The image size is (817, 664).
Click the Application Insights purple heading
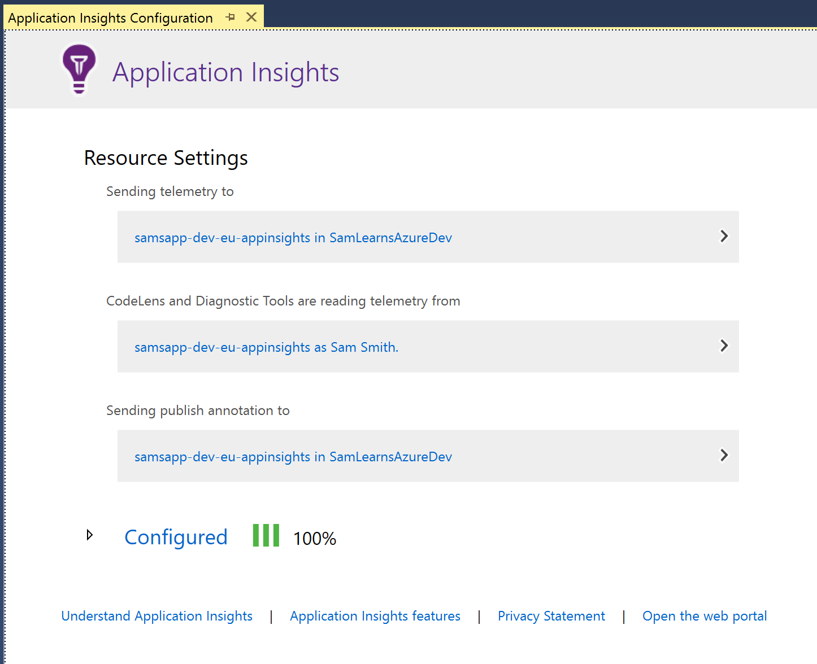tap(225, 72)
